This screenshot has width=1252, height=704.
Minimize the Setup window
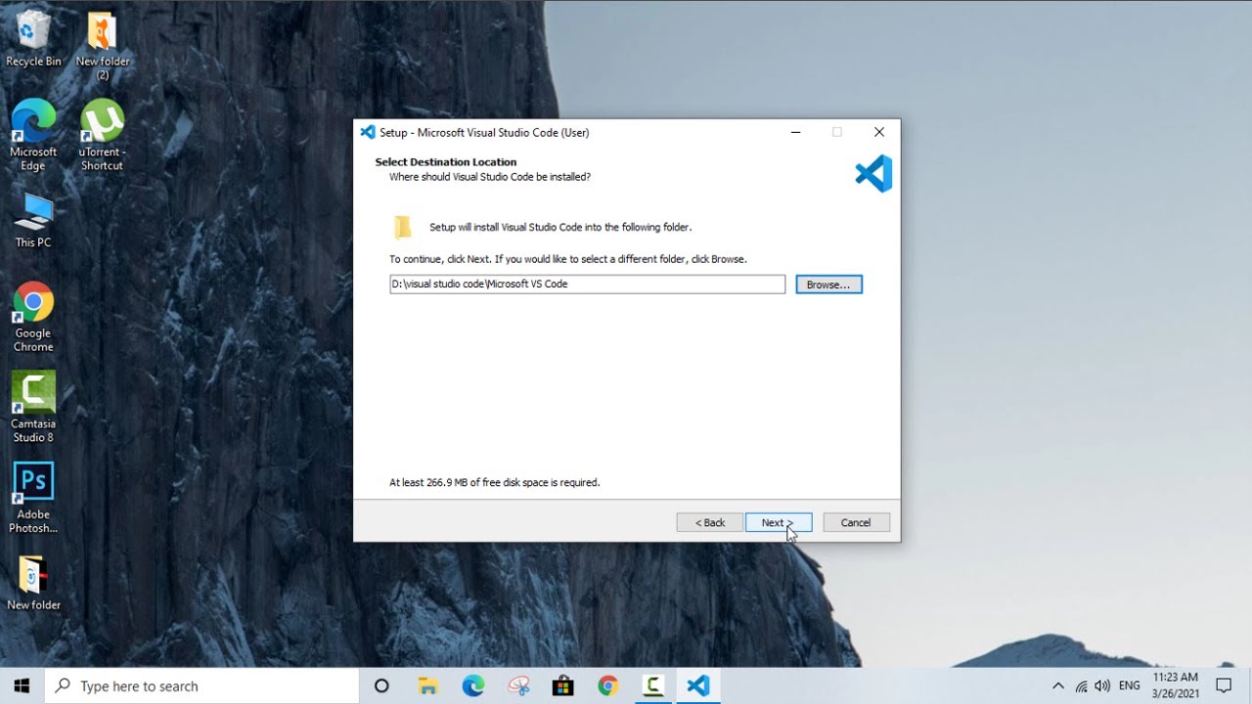pos(795,132)
